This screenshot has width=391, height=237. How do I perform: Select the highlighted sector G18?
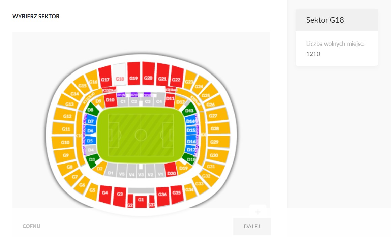119,75
